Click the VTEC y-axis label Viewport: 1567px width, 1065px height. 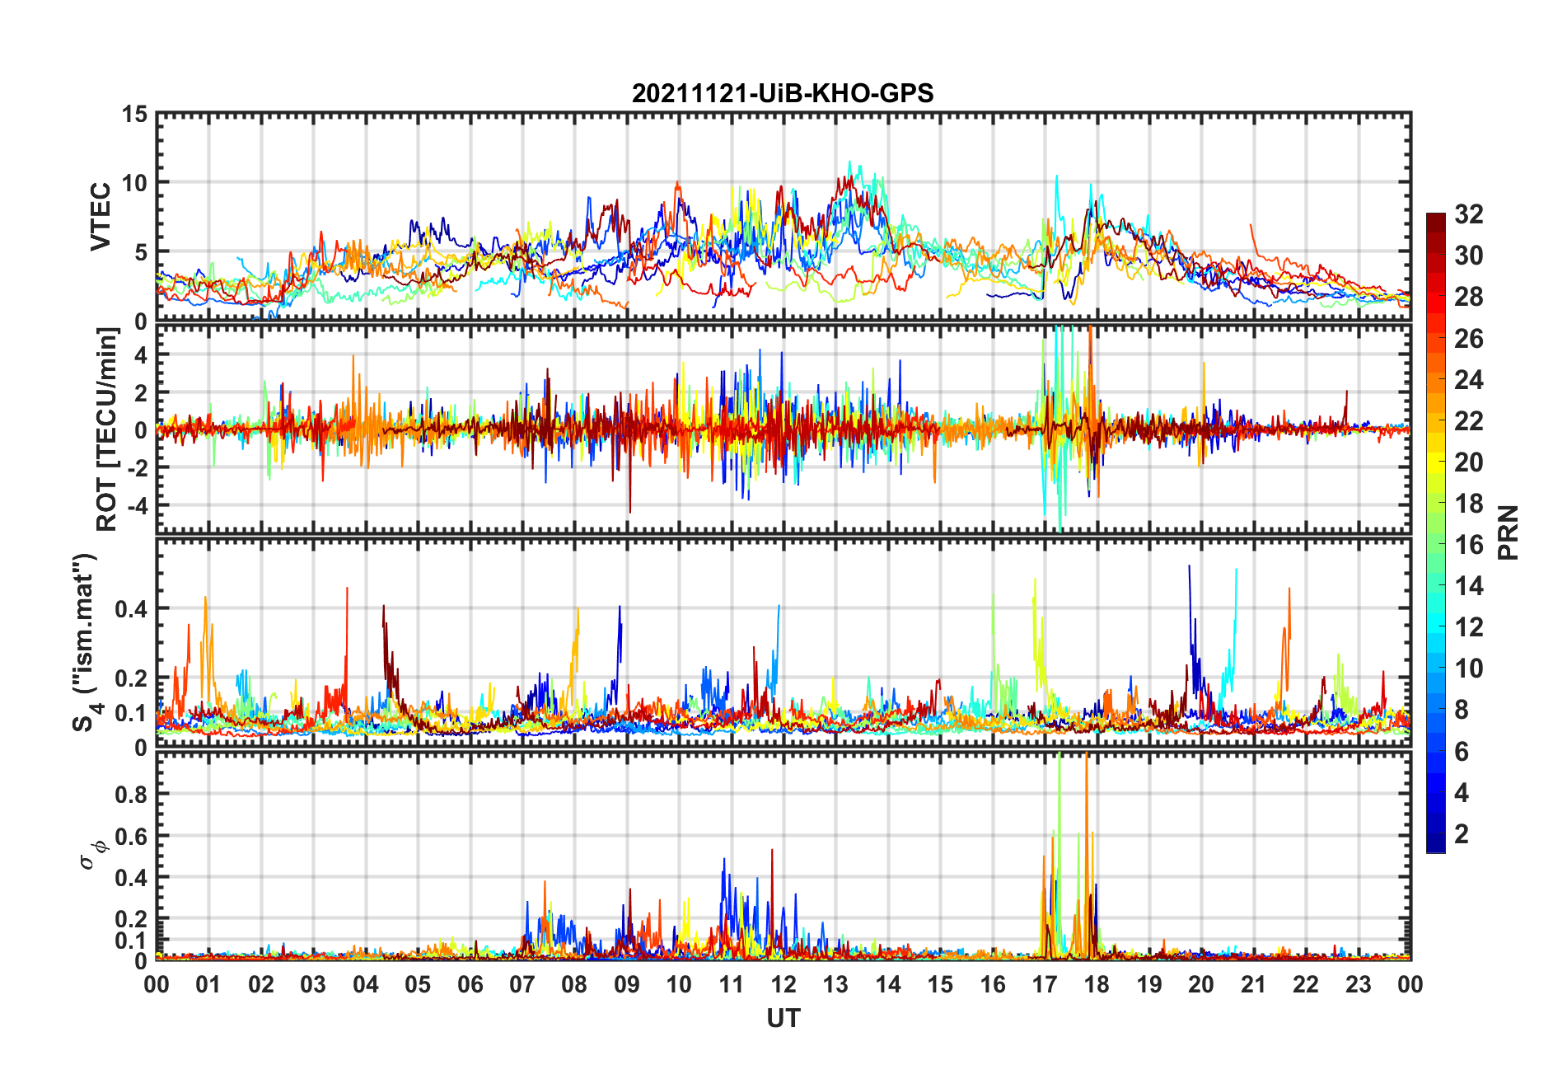pos(100,217)
